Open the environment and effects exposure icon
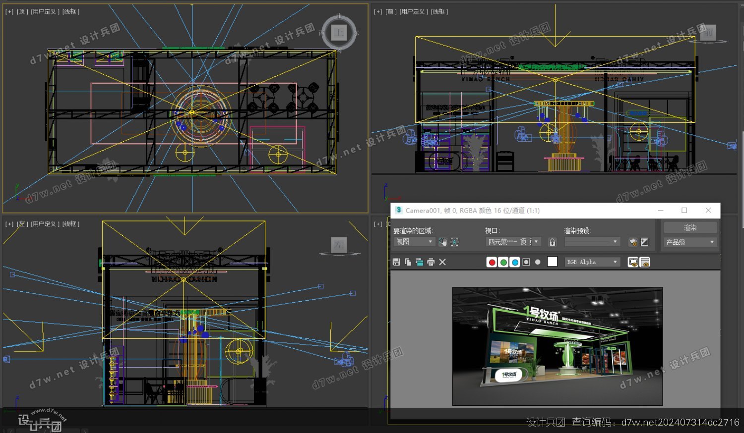The width and height of the screenshot is (744, 433). point(644,242)
